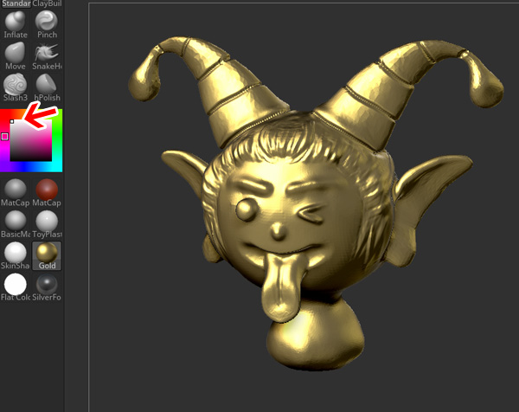Pick the Pinch brush
Viewport: 519px width, 412px height.
pyautogui.click(x=47, y=23)
